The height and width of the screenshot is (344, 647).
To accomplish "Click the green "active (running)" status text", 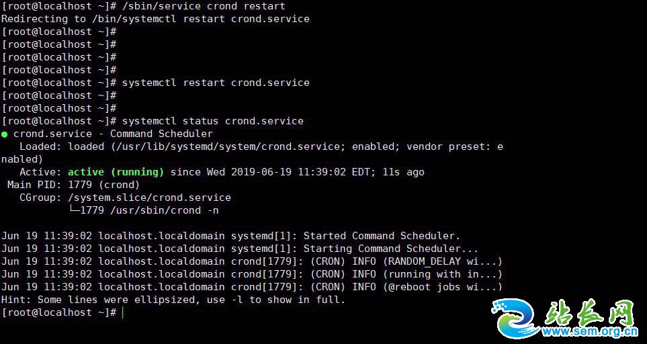I will [x=116, y=172].
